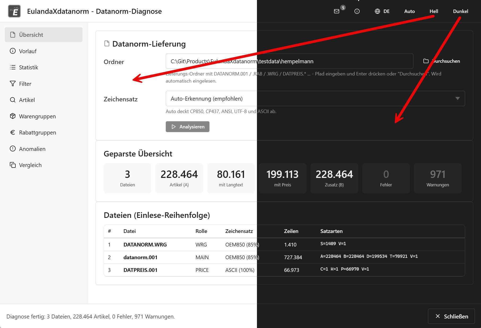Click the 1.410 Zeilen value
This screenshot has height=328, width=481.
(290, 245)
